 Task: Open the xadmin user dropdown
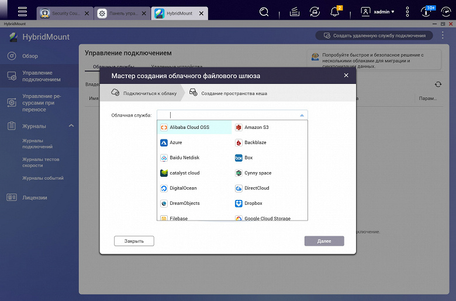(x=378, y=12)
